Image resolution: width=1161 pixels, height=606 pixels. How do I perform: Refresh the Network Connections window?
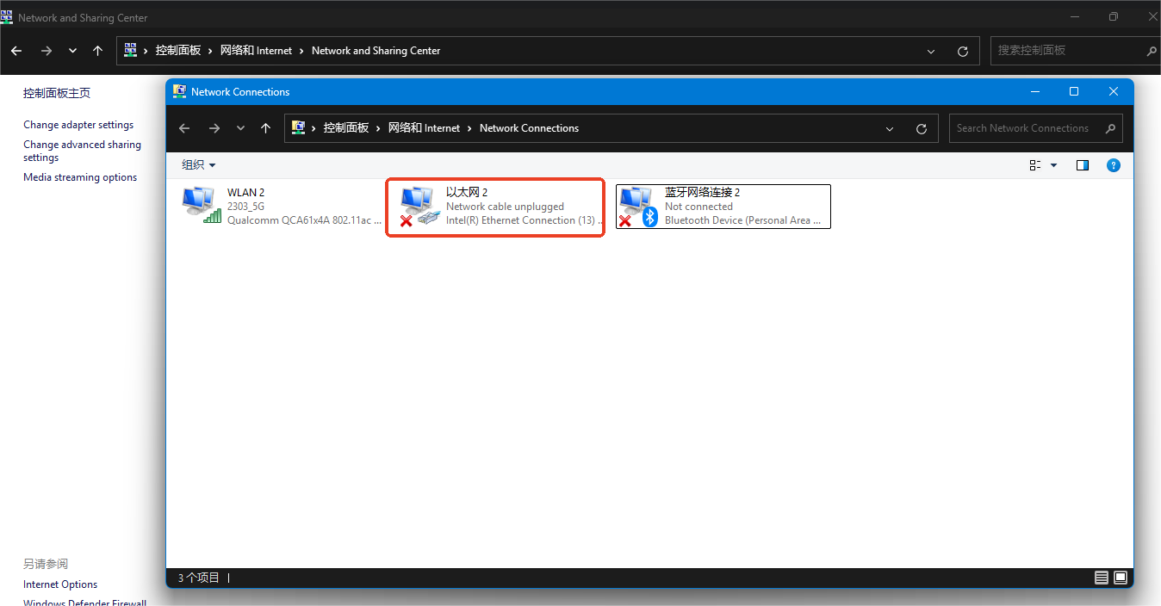tap(921, 128)
